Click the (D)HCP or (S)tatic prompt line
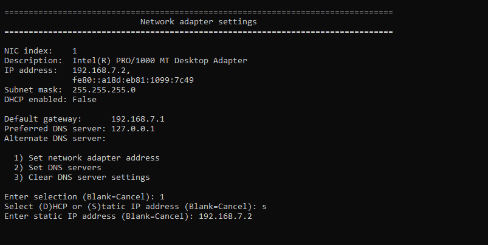 [136, 207]
